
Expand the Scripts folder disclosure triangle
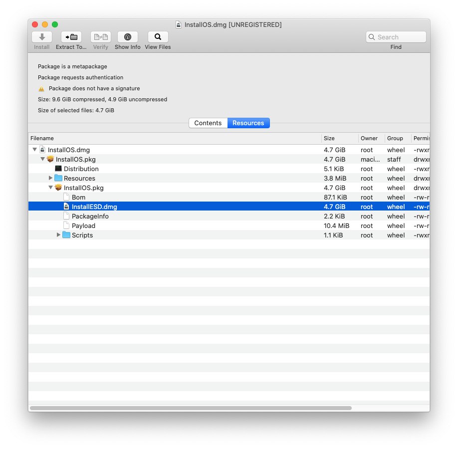pos(58,234)
